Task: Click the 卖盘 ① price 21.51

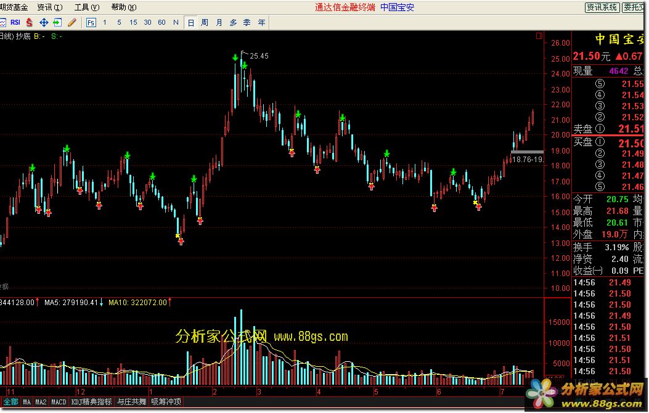Action: tap(631, 129)
